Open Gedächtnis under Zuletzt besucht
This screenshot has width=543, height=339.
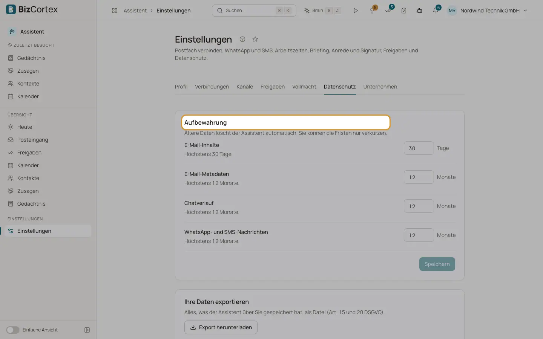[x=48, y=58]
